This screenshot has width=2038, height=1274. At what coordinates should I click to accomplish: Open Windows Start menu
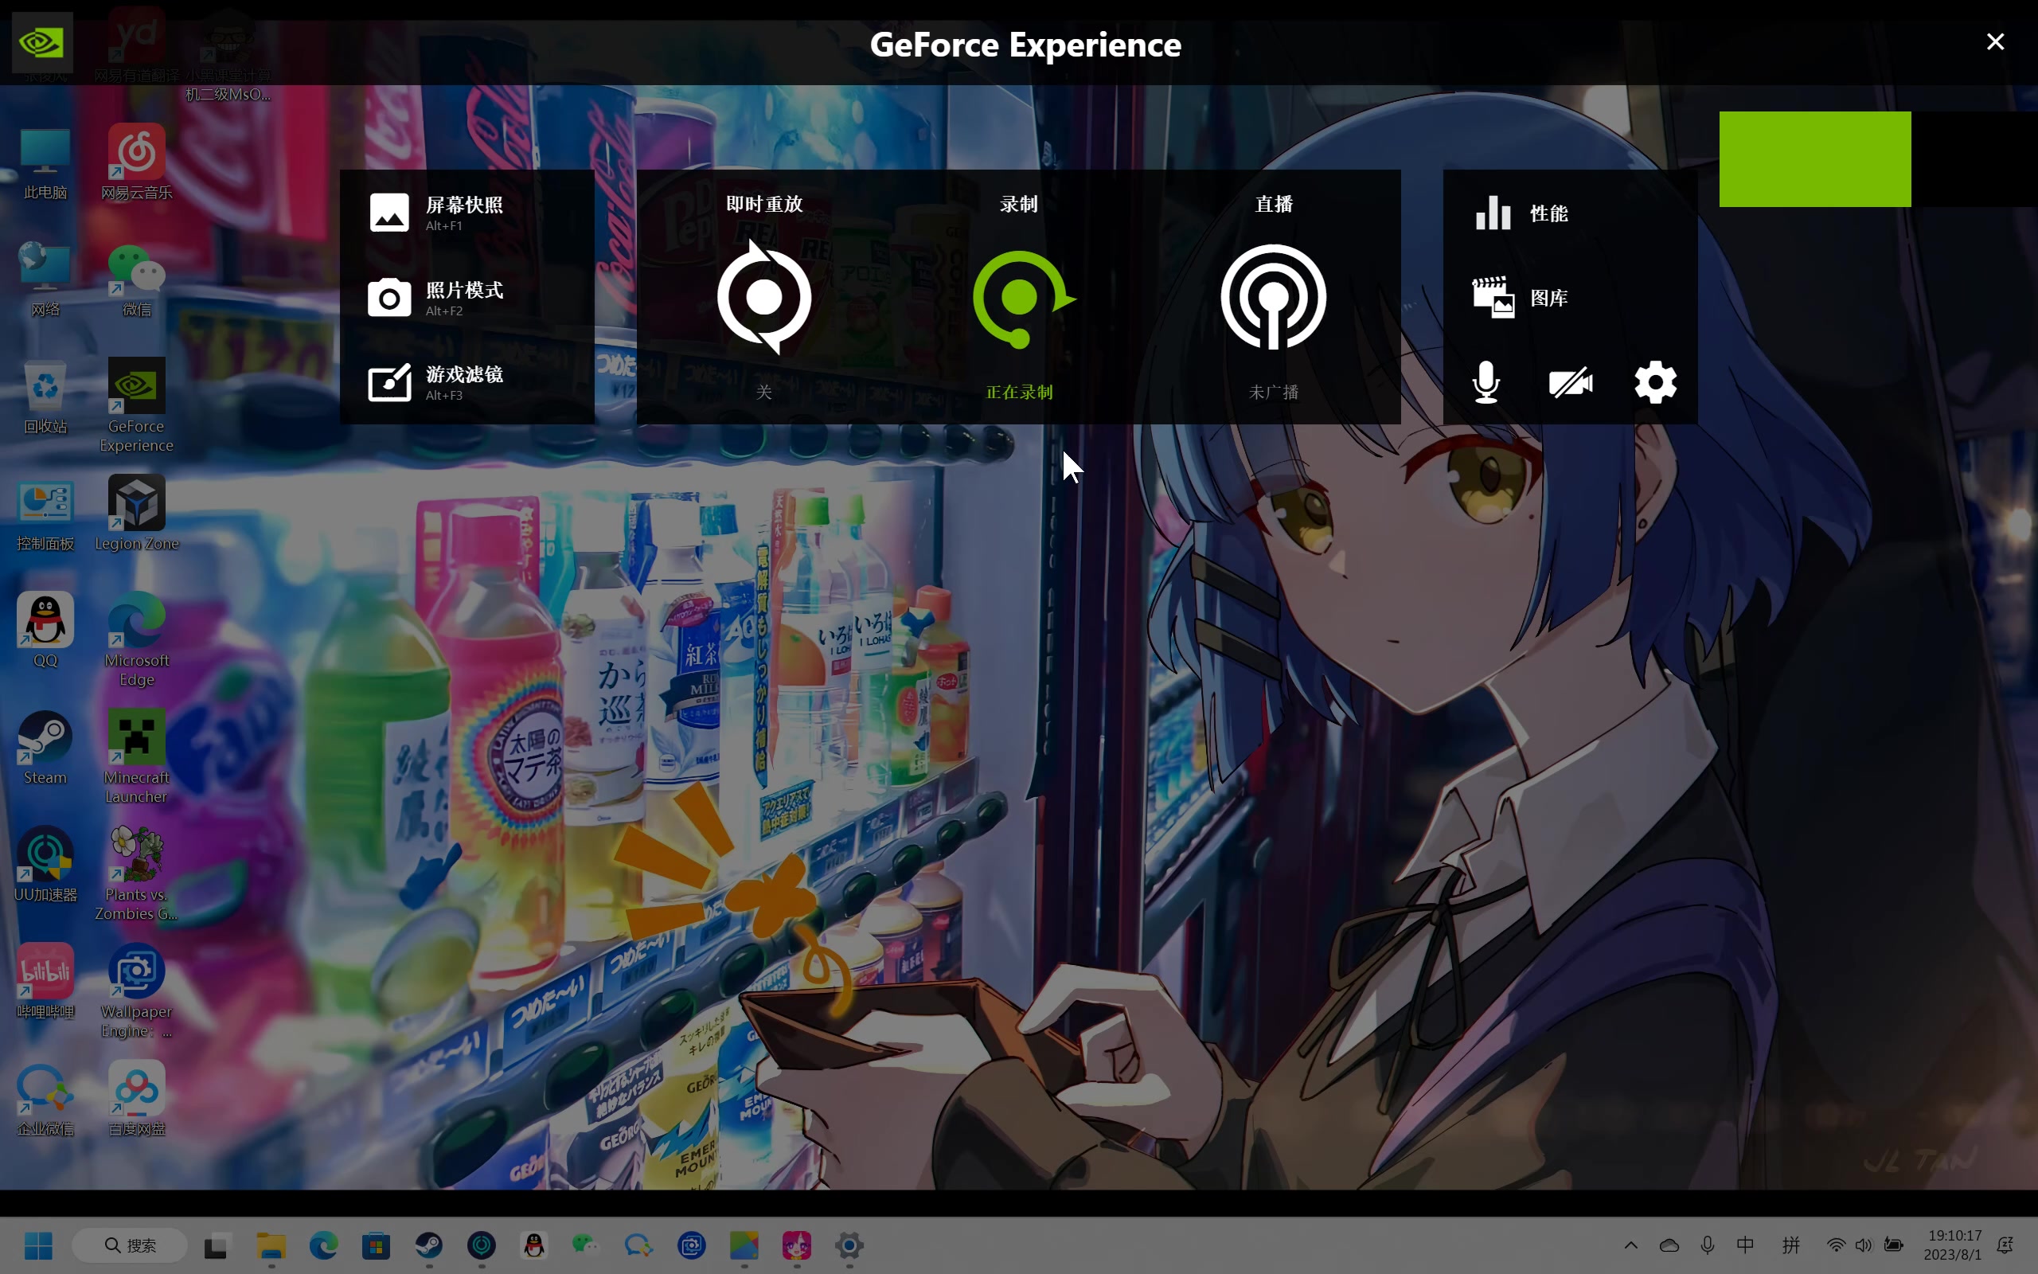(x=39, y=1245)
